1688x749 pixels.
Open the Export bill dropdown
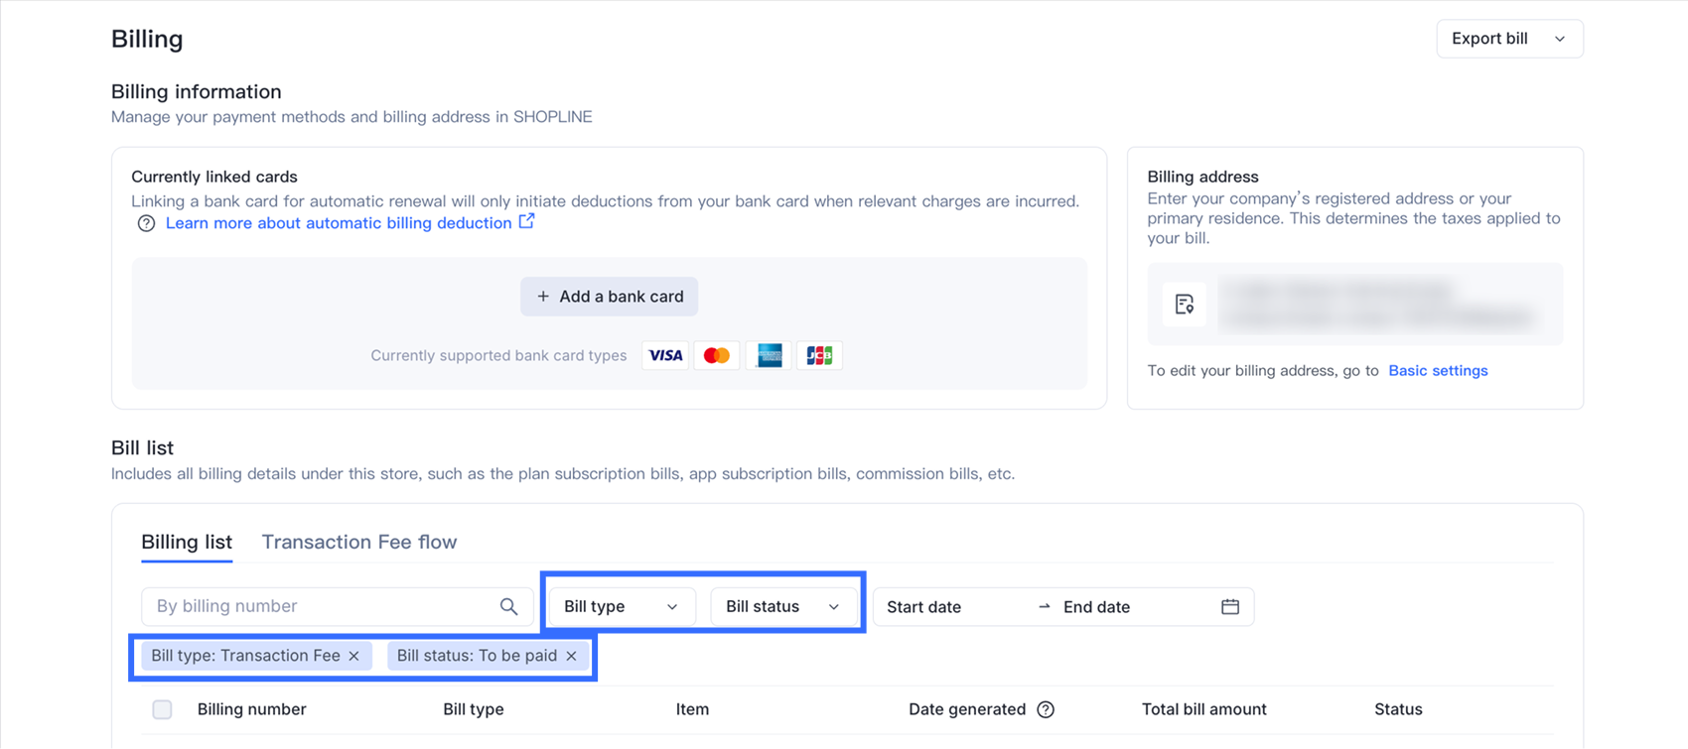click(x=1508, y=39)
